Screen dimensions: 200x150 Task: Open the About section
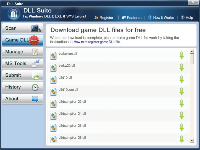click(22, 99)
